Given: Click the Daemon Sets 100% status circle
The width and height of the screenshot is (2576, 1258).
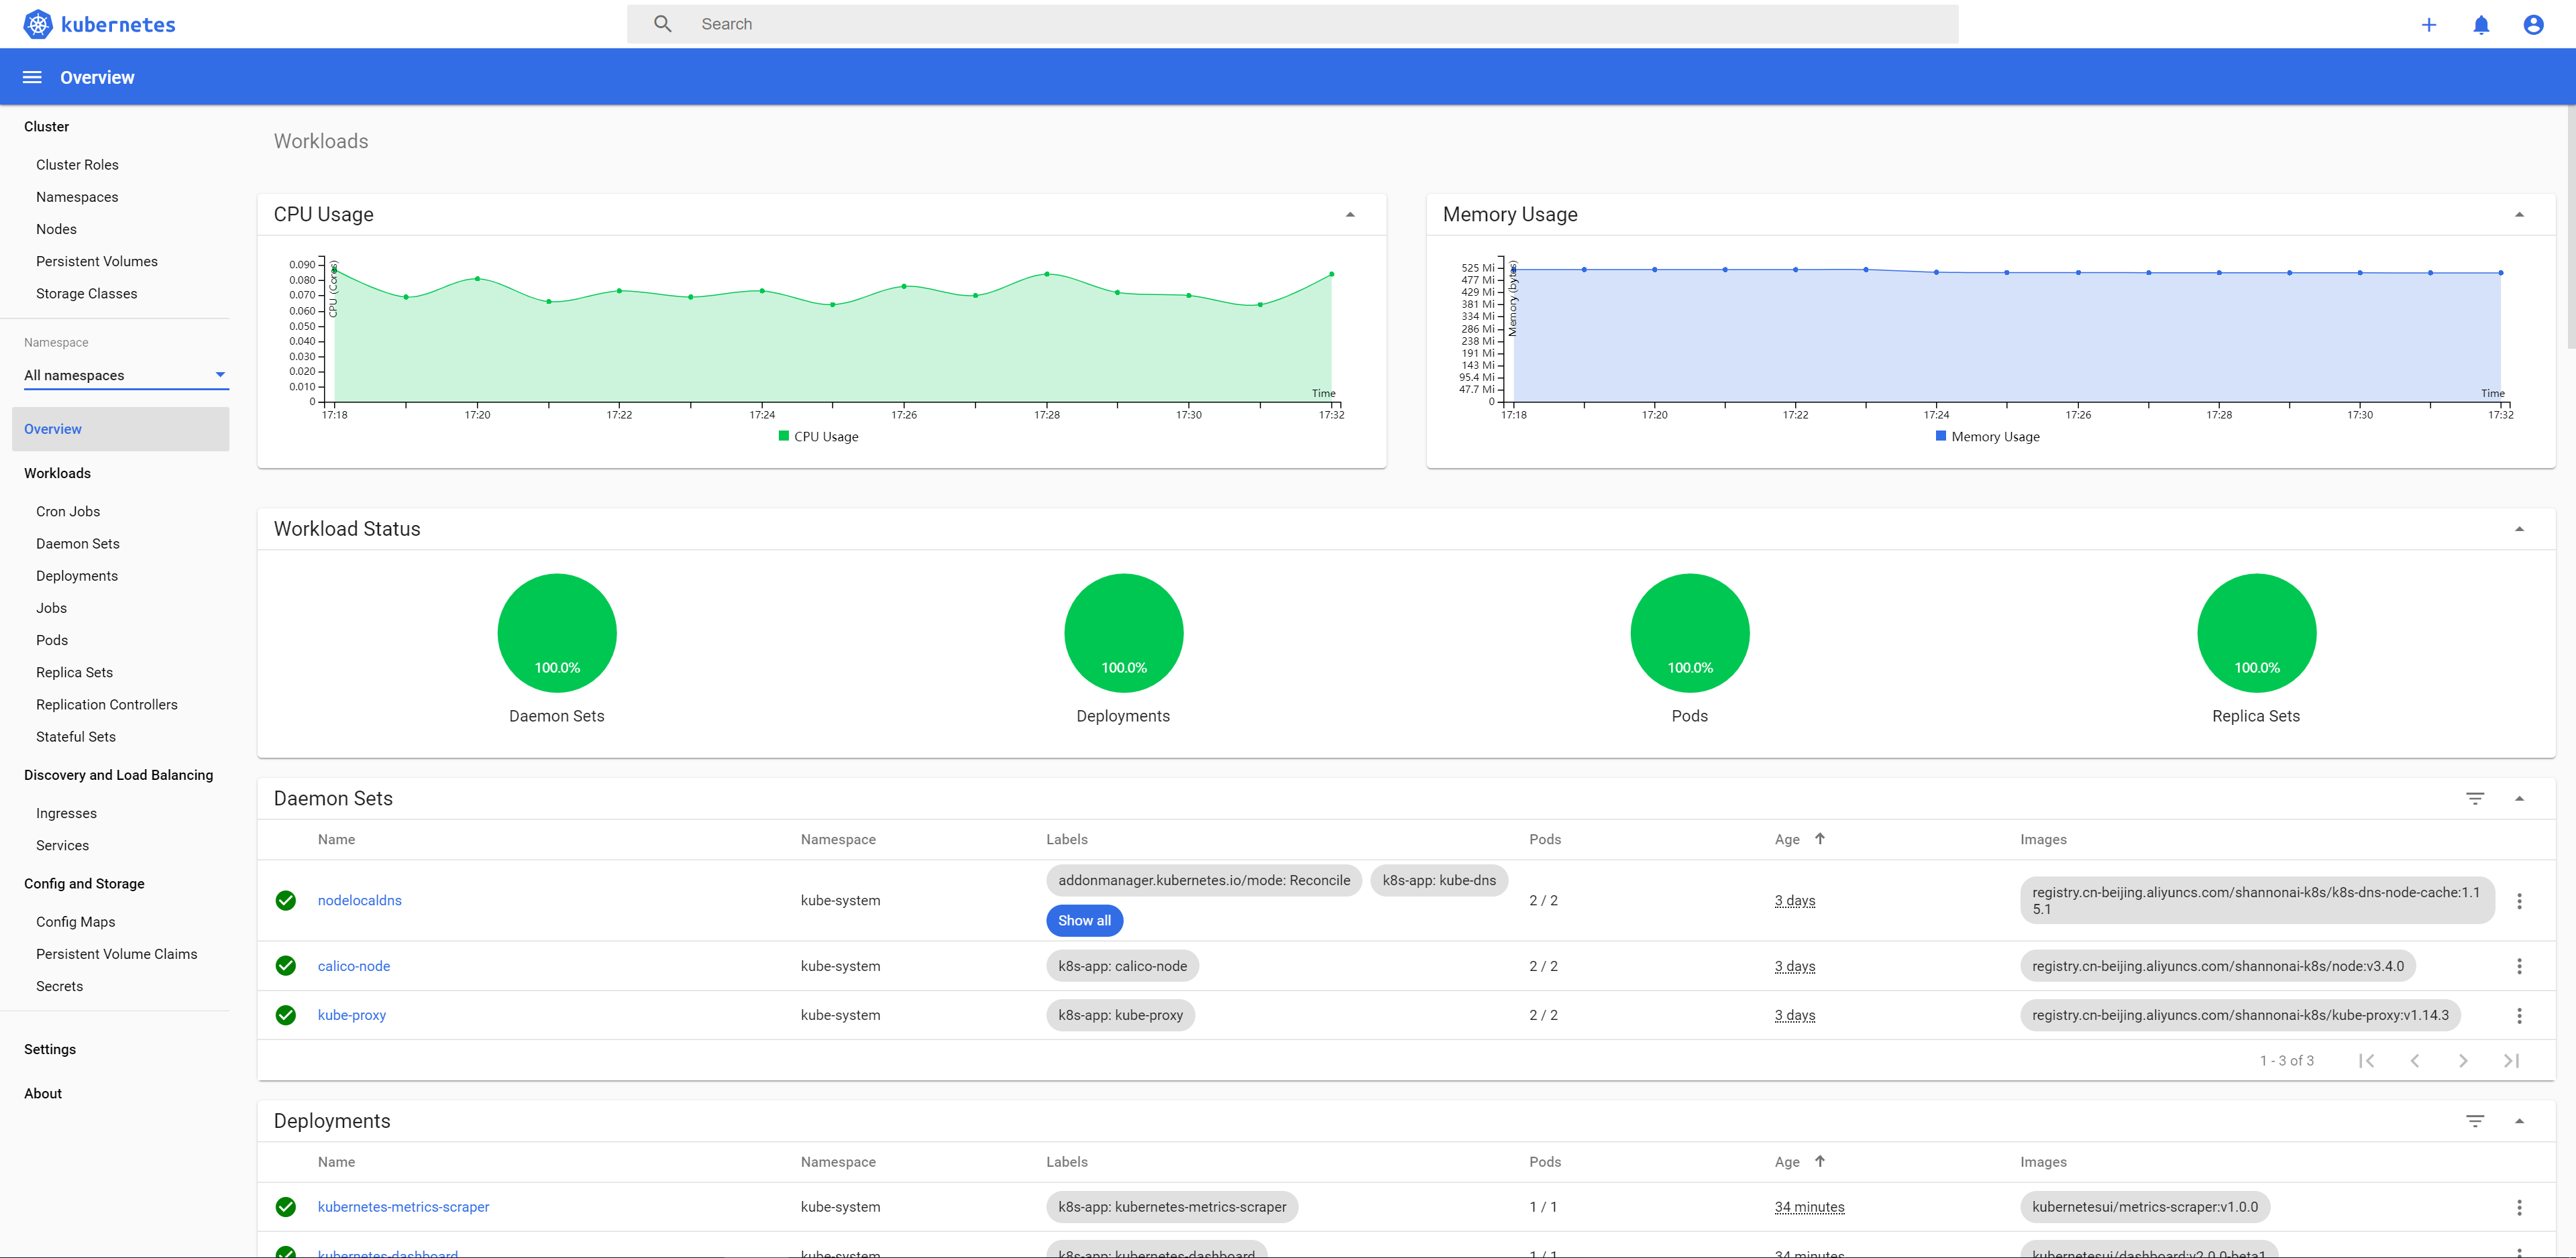Looking at the screenshot, I should (557, 632).
